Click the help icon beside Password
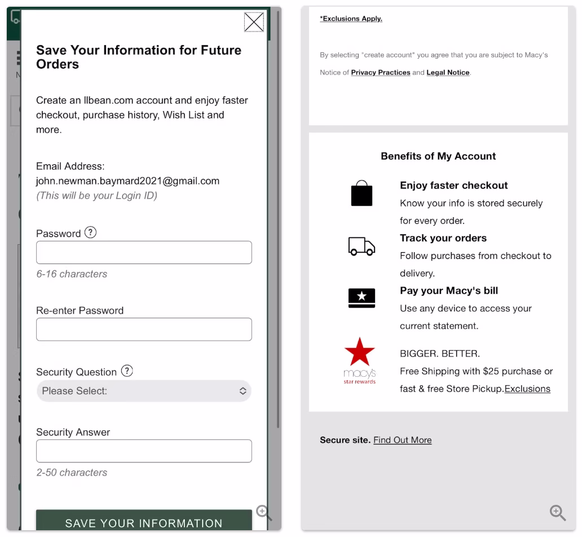This screenshot has height=537, width=582. [x=90, y=232]
